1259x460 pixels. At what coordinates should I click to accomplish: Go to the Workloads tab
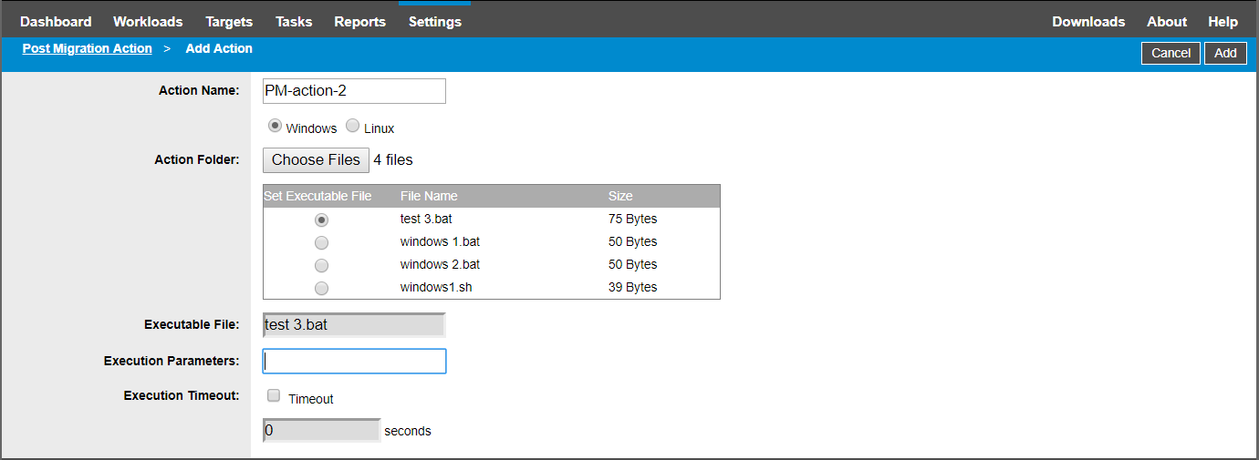[x=148, y=22]
